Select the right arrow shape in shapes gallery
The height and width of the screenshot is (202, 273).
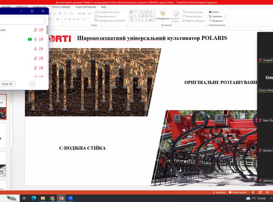[x=143, y=16]
